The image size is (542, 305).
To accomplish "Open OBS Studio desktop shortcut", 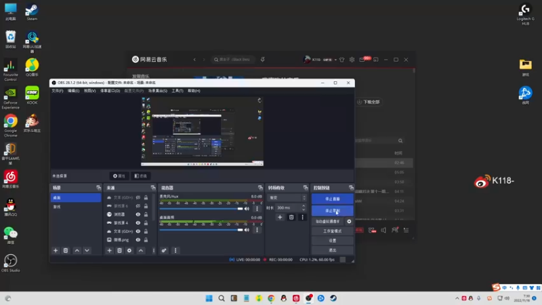I will [10, 263].
